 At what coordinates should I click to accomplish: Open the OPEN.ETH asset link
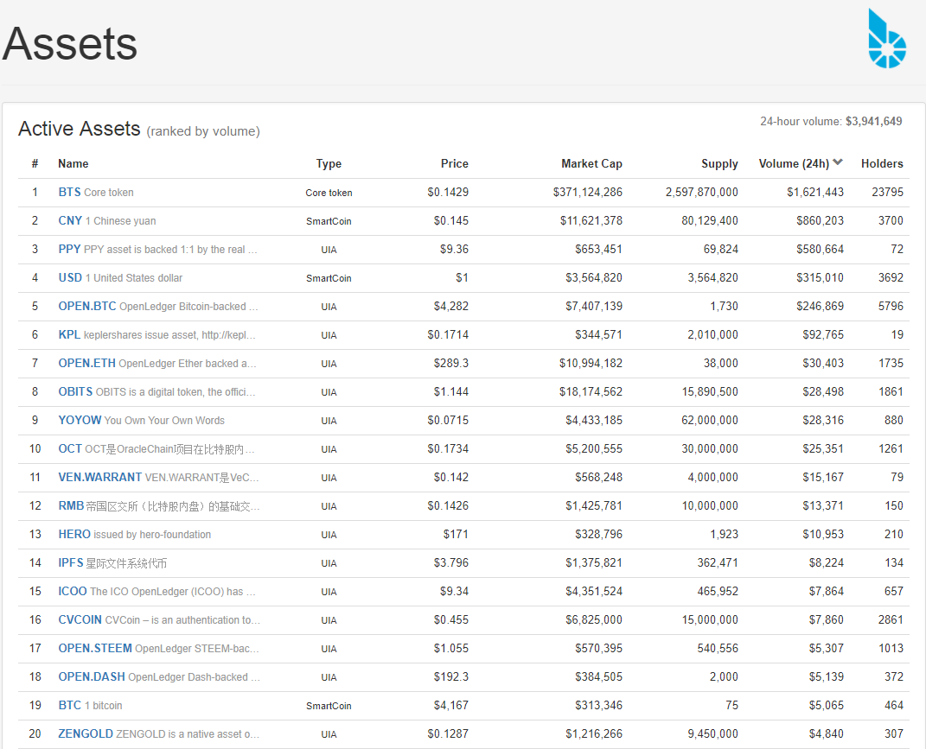(86, 363)
